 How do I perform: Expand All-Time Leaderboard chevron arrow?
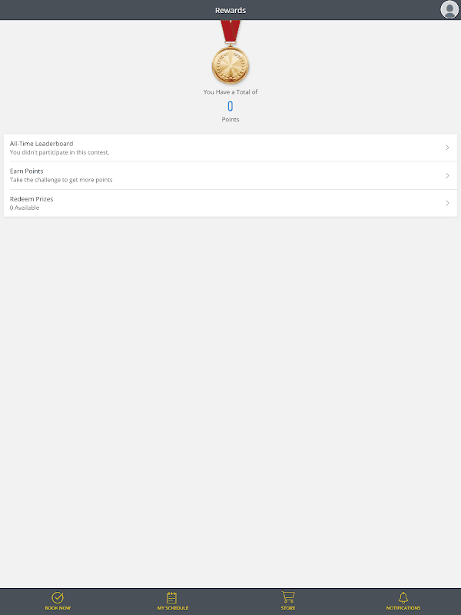point(447,148)
